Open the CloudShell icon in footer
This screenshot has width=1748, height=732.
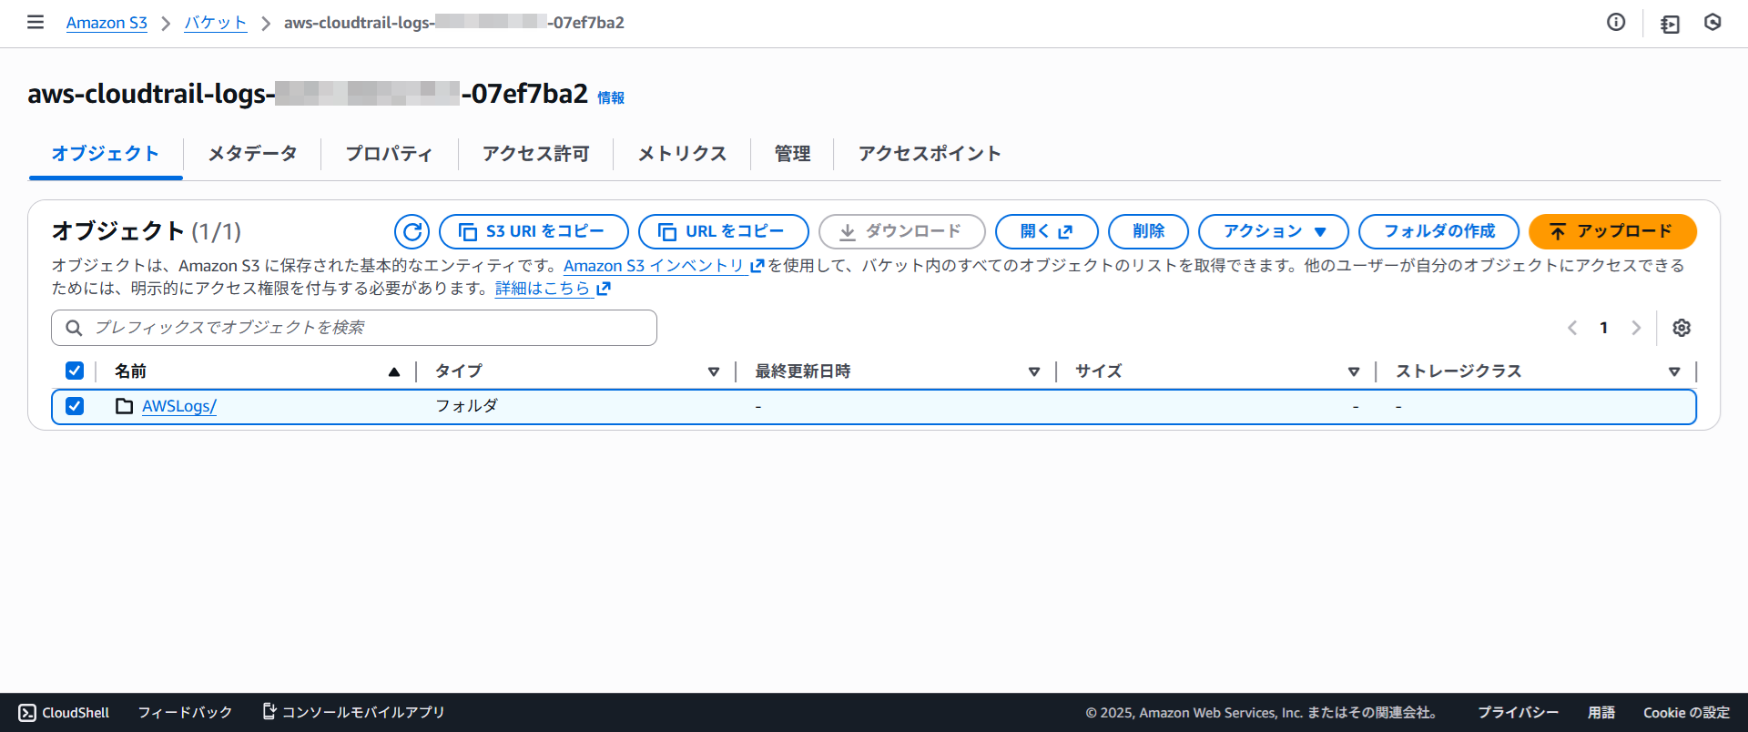pos(27,712)
